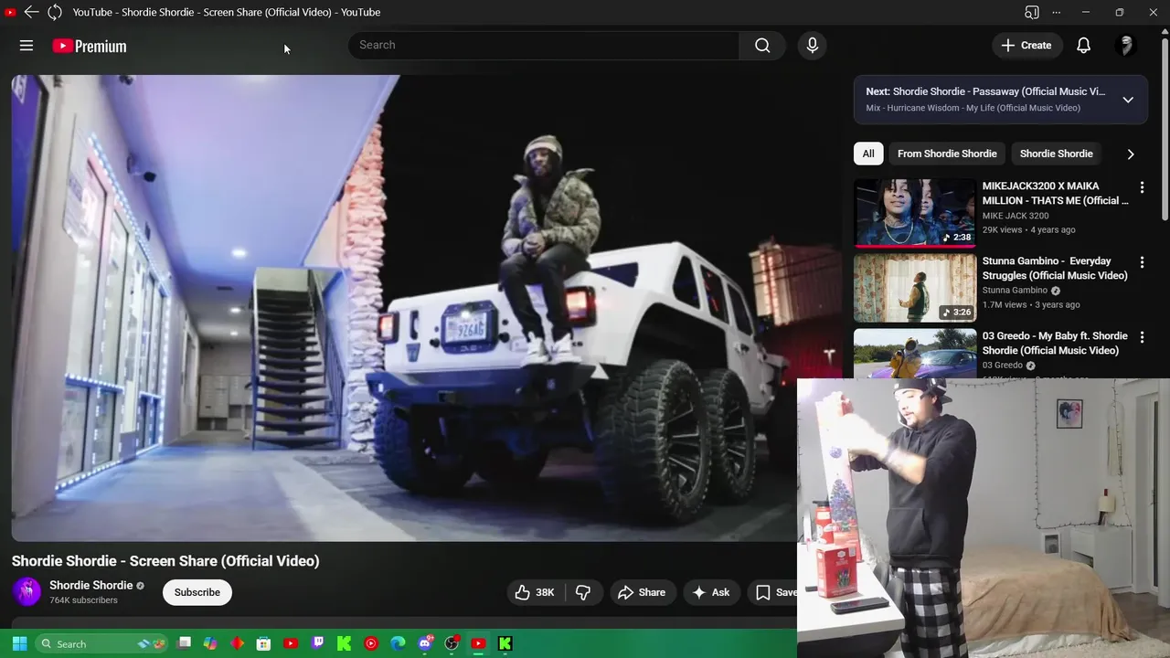Open the notifications bell
Image resolution: width=1170 pixels, height=658 pixels.
[x=1083, y=45]
